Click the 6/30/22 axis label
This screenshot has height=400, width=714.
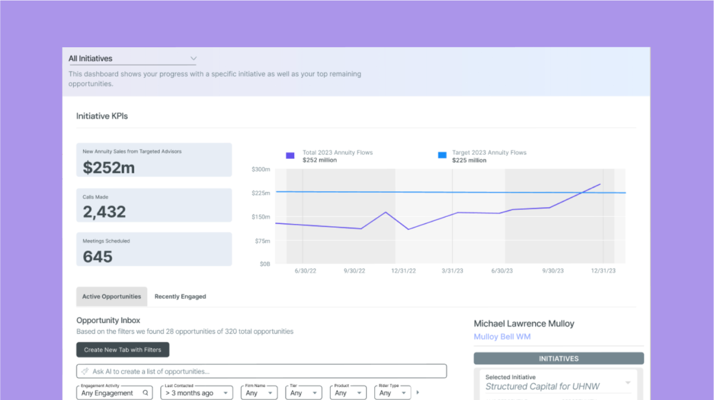tap(305, 271)
